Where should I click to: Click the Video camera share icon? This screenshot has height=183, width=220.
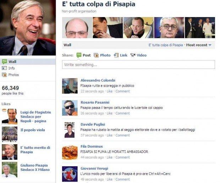(x=133, y=55)
